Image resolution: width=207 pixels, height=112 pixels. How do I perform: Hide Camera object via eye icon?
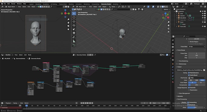pos(203,16)
